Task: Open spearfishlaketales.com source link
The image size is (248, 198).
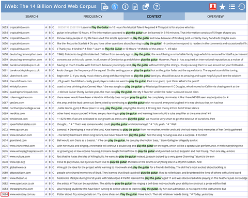Action: 23,124
